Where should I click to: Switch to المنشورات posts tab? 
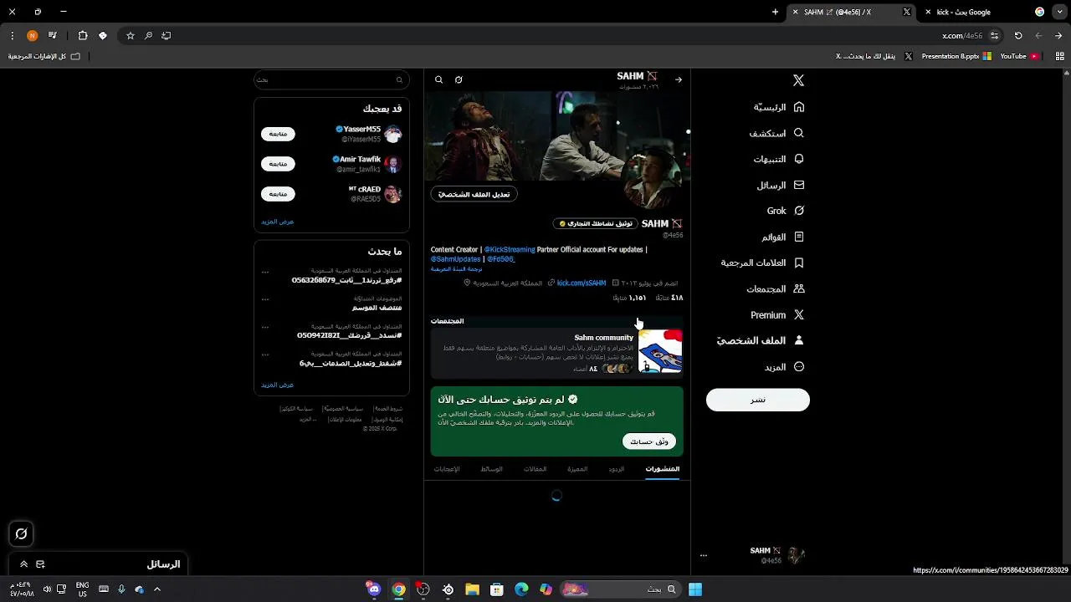click(663, 469)
